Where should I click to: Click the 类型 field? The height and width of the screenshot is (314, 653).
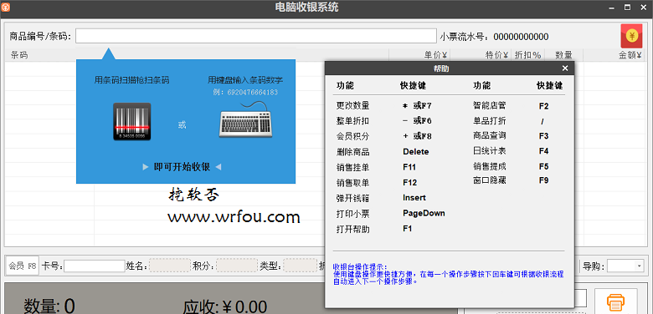click(x=300, y=266)
